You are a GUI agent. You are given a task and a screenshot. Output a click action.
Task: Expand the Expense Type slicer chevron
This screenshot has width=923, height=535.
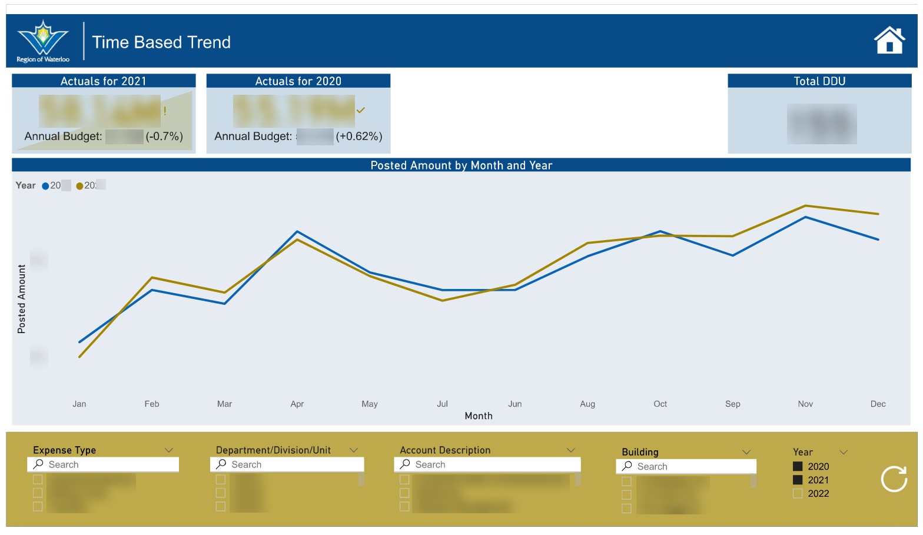tap(169, 450)
